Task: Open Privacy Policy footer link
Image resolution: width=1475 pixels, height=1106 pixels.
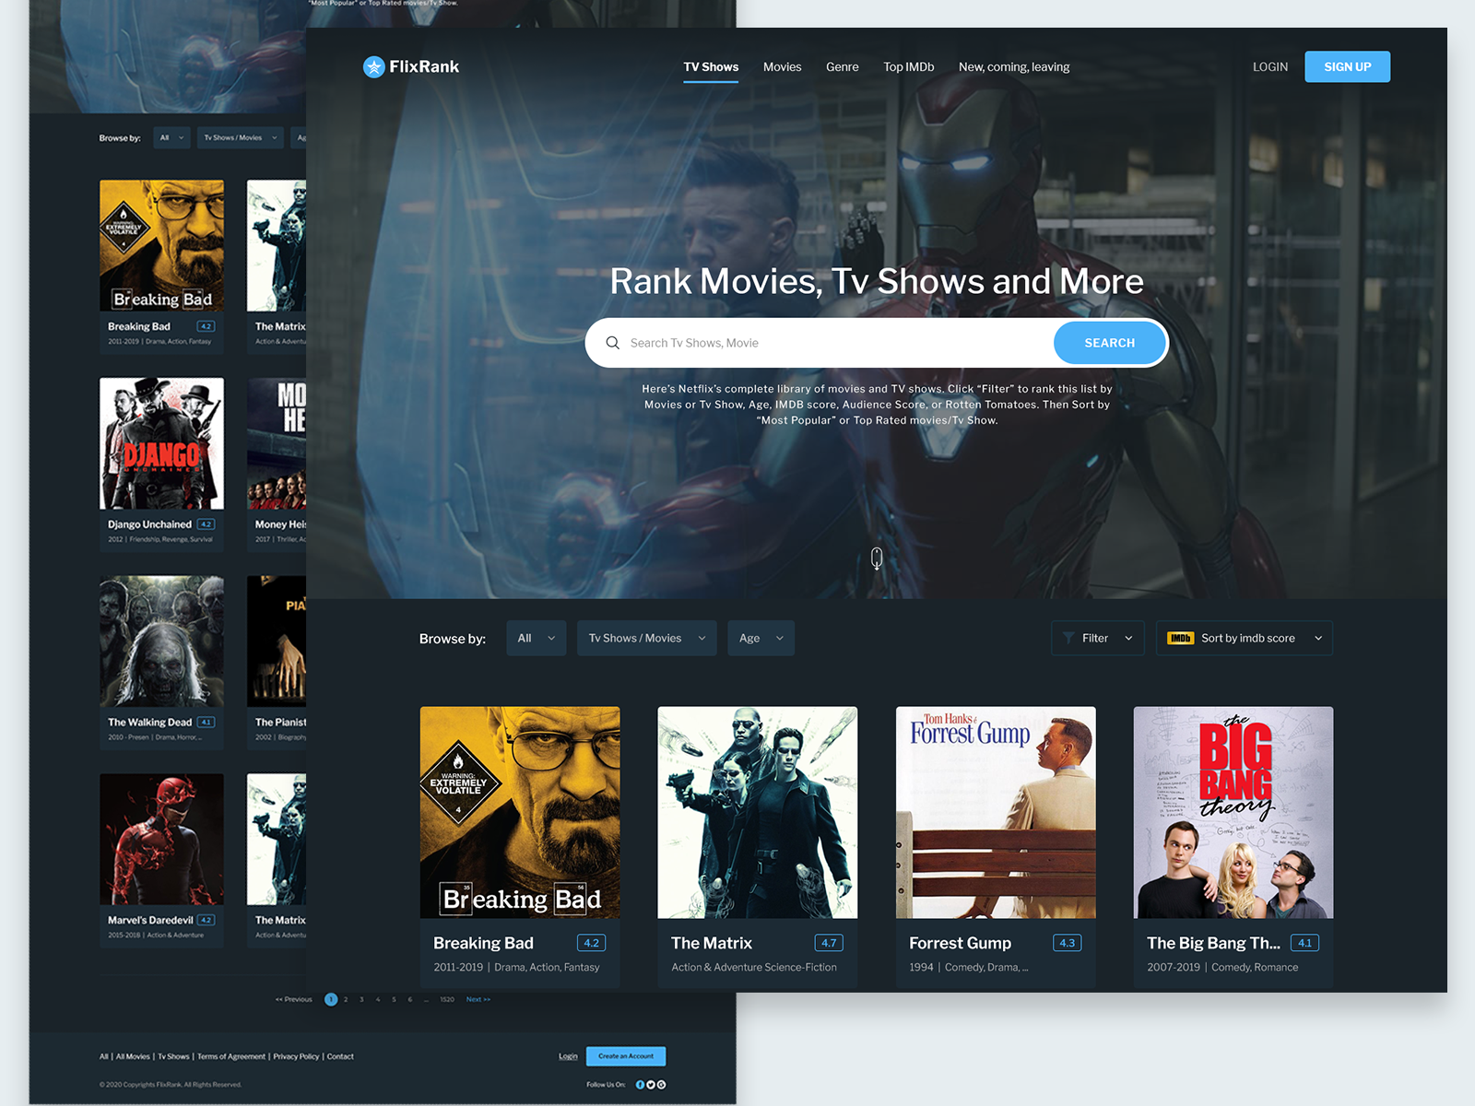Action: 296,1057
